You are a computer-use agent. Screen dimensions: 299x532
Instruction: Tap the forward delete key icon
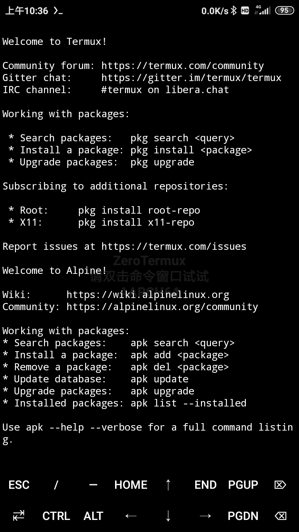(281, 485)
